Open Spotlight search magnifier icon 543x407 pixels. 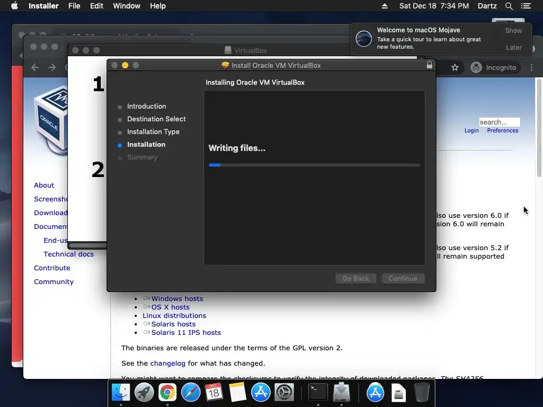pos(509,6)
